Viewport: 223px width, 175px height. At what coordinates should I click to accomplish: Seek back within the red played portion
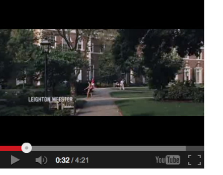pos(11,148)
